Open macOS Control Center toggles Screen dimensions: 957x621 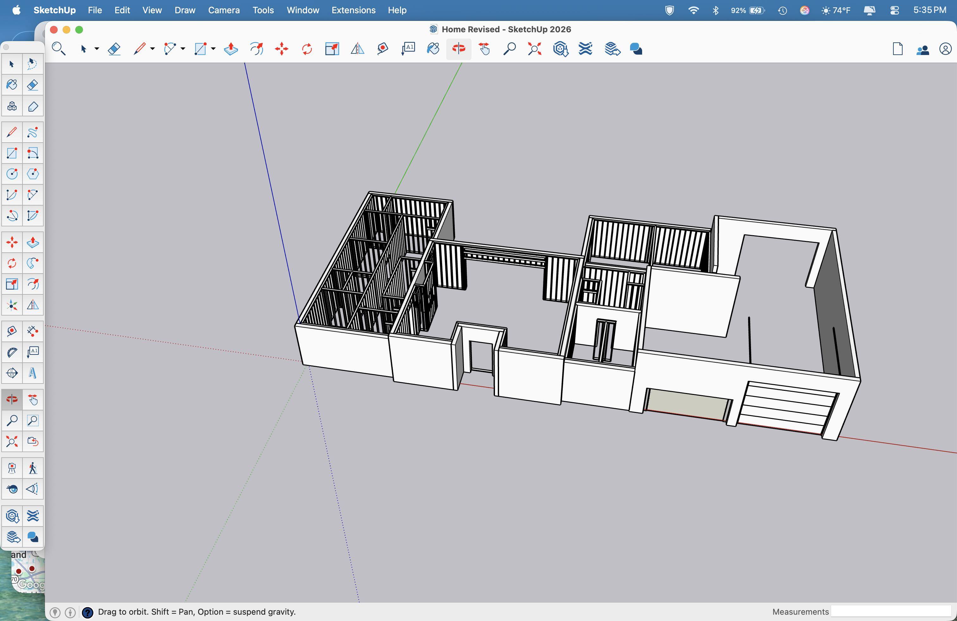coord(894,10)
